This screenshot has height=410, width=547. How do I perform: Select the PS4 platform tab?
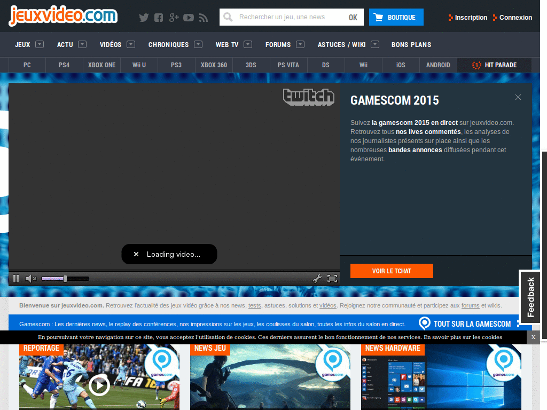tap(64, 65)
